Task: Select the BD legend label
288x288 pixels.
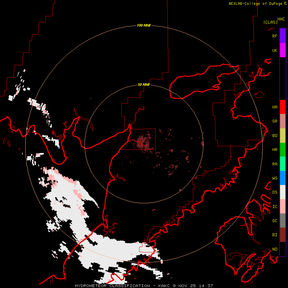Action: pyautogui.click(x=275, y=136)
